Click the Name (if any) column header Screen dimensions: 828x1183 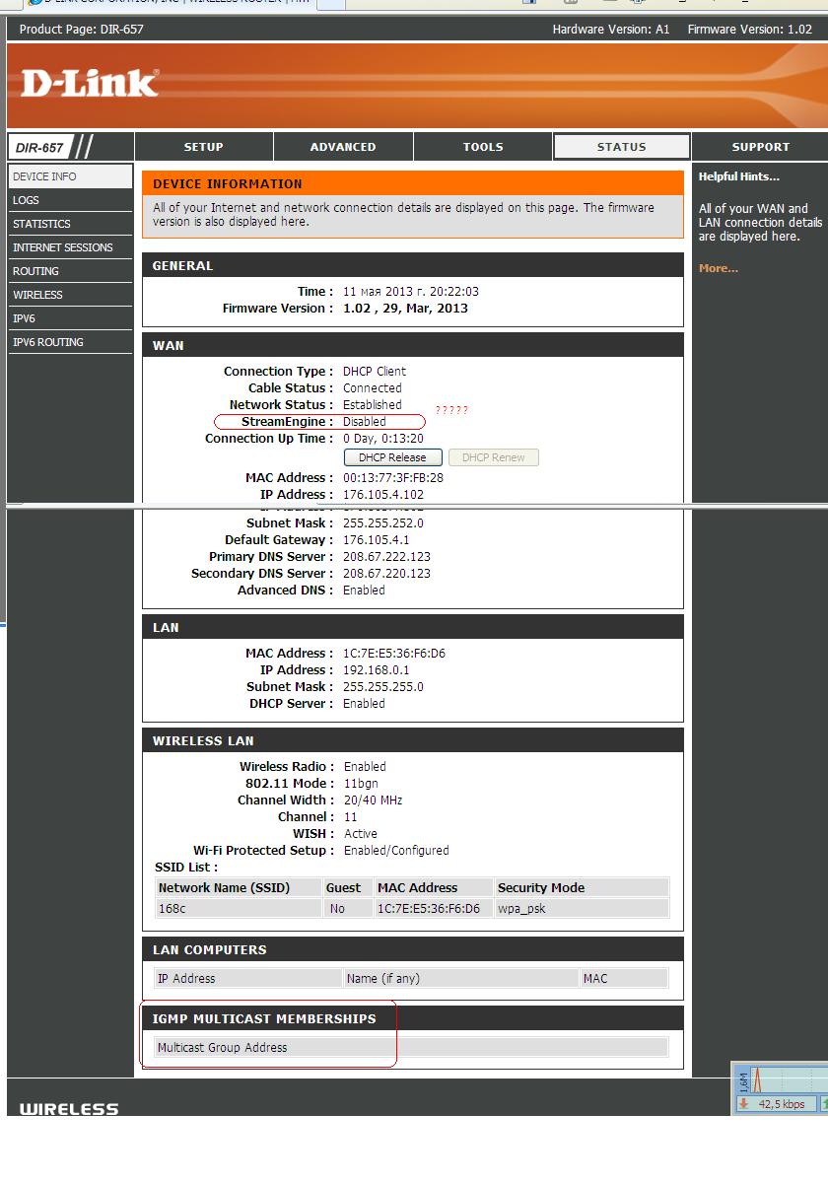coord(460,979)
